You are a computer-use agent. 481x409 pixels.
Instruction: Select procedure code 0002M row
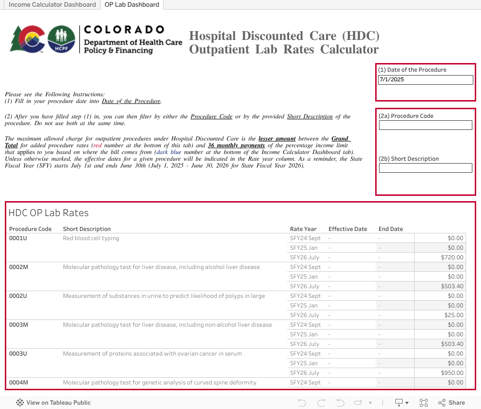(19, 267)
